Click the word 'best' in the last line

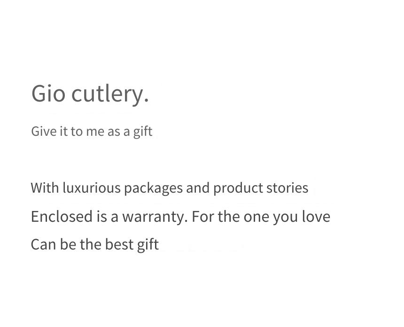pyautogui.click(x=119, y=244)
